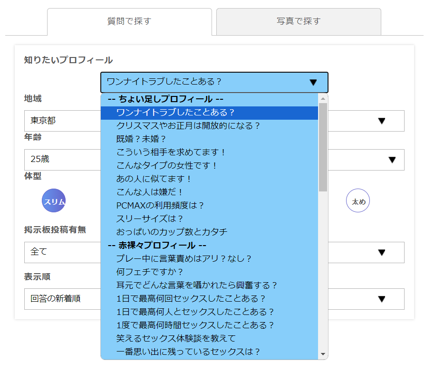Open the 全て bulletin post dropdown
425x371 pixels.
point(381,252)
